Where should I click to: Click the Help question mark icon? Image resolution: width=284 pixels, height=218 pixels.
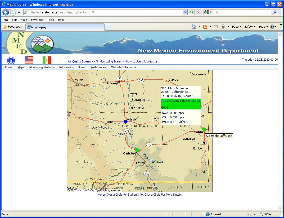pyautogui.click(x=272, y=27)
